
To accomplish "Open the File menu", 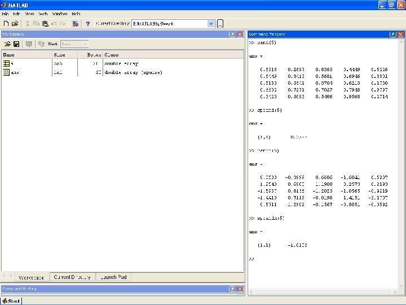I will [5, 14].
